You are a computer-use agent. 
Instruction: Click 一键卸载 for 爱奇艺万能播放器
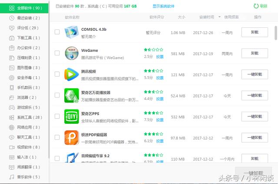tap(255, 95)
